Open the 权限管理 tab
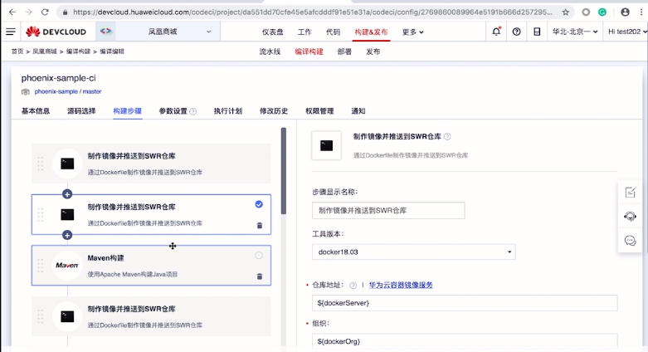 pos(319,111)
